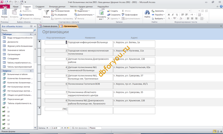The image size is (223, 134).
Task: Click the record navigator Поиск box
Action: [95, 128]
